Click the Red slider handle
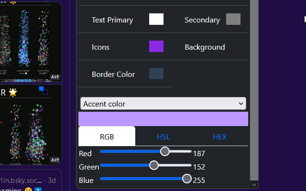306x191 pixels. 165,151
